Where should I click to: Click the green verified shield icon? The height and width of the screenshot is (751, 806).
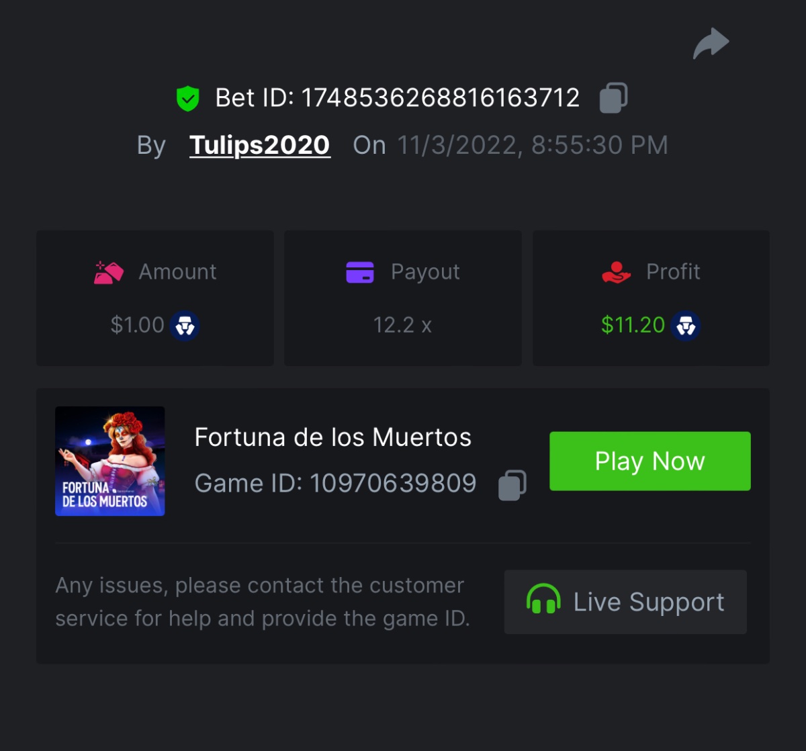(x=188, y=98)
